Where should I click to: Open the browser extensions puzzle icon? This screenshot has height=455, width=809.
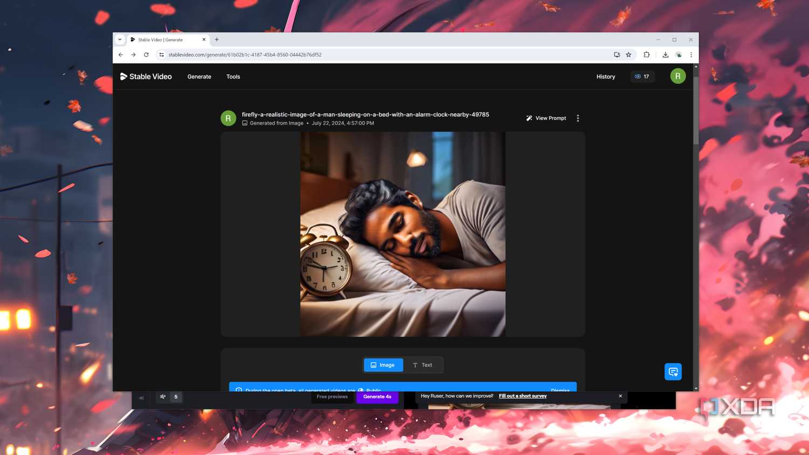(x=647, y=54)
